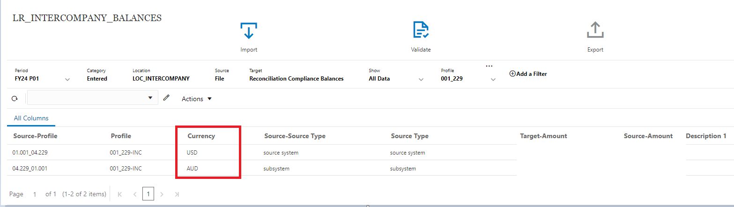Click Target Reconciliation Compliance Balances value
The image size is (734, 207).
coord(297,79)
